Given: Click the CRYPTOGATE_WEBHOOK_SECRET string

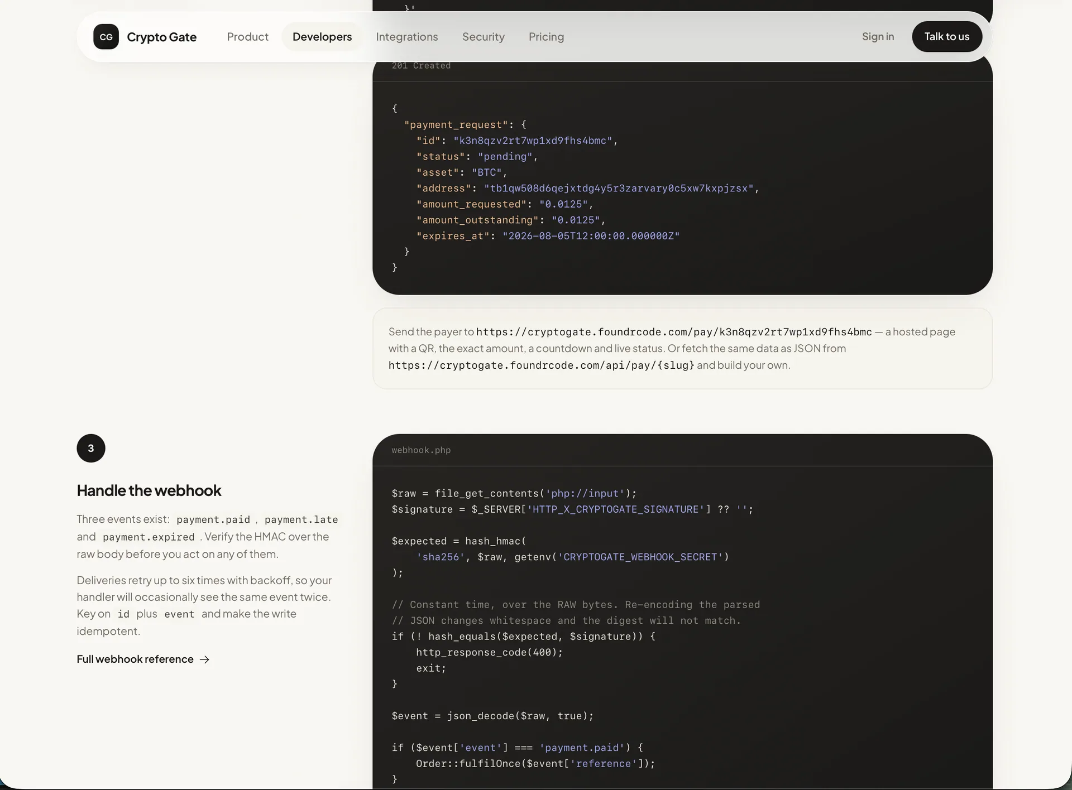Looking at the screenshot, I should (640, 557).
